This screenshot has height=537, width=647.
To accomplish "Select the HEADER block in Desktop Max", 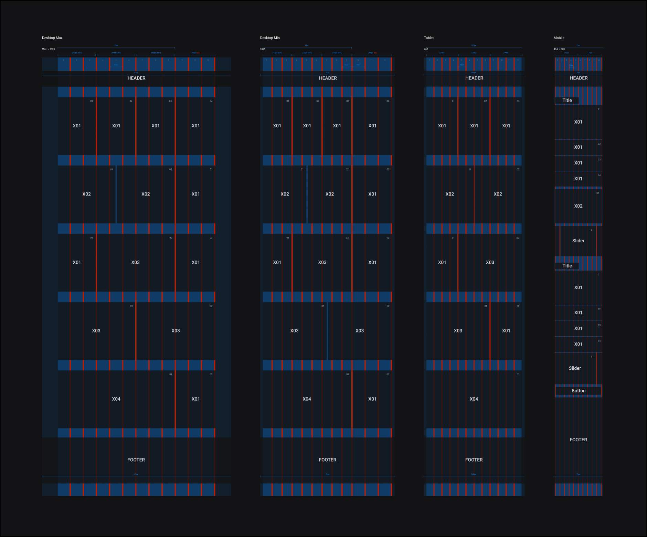I will 137,78.
